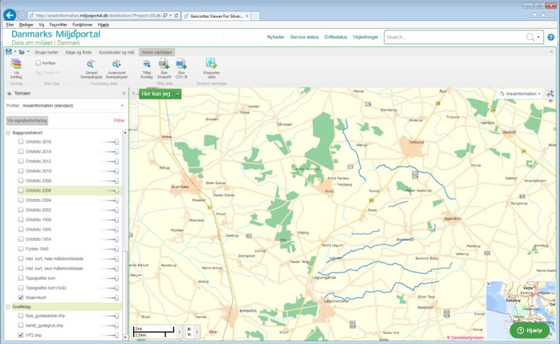Select Simpel forespørgsel query tool
Screen dimensions: 560x344
(x=91, y=69)
